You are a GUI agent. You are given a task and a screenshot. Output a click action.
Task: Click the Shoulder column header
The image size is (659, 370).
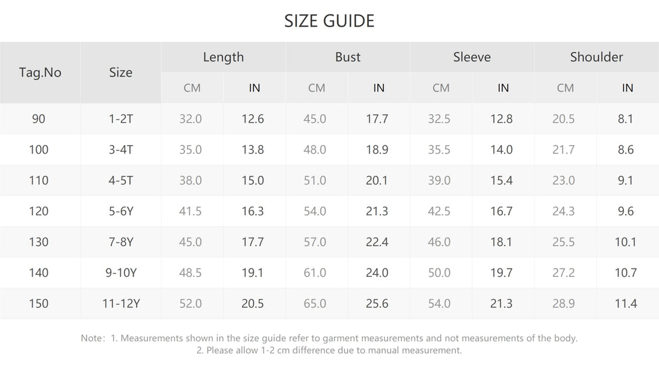coord(596,57)
